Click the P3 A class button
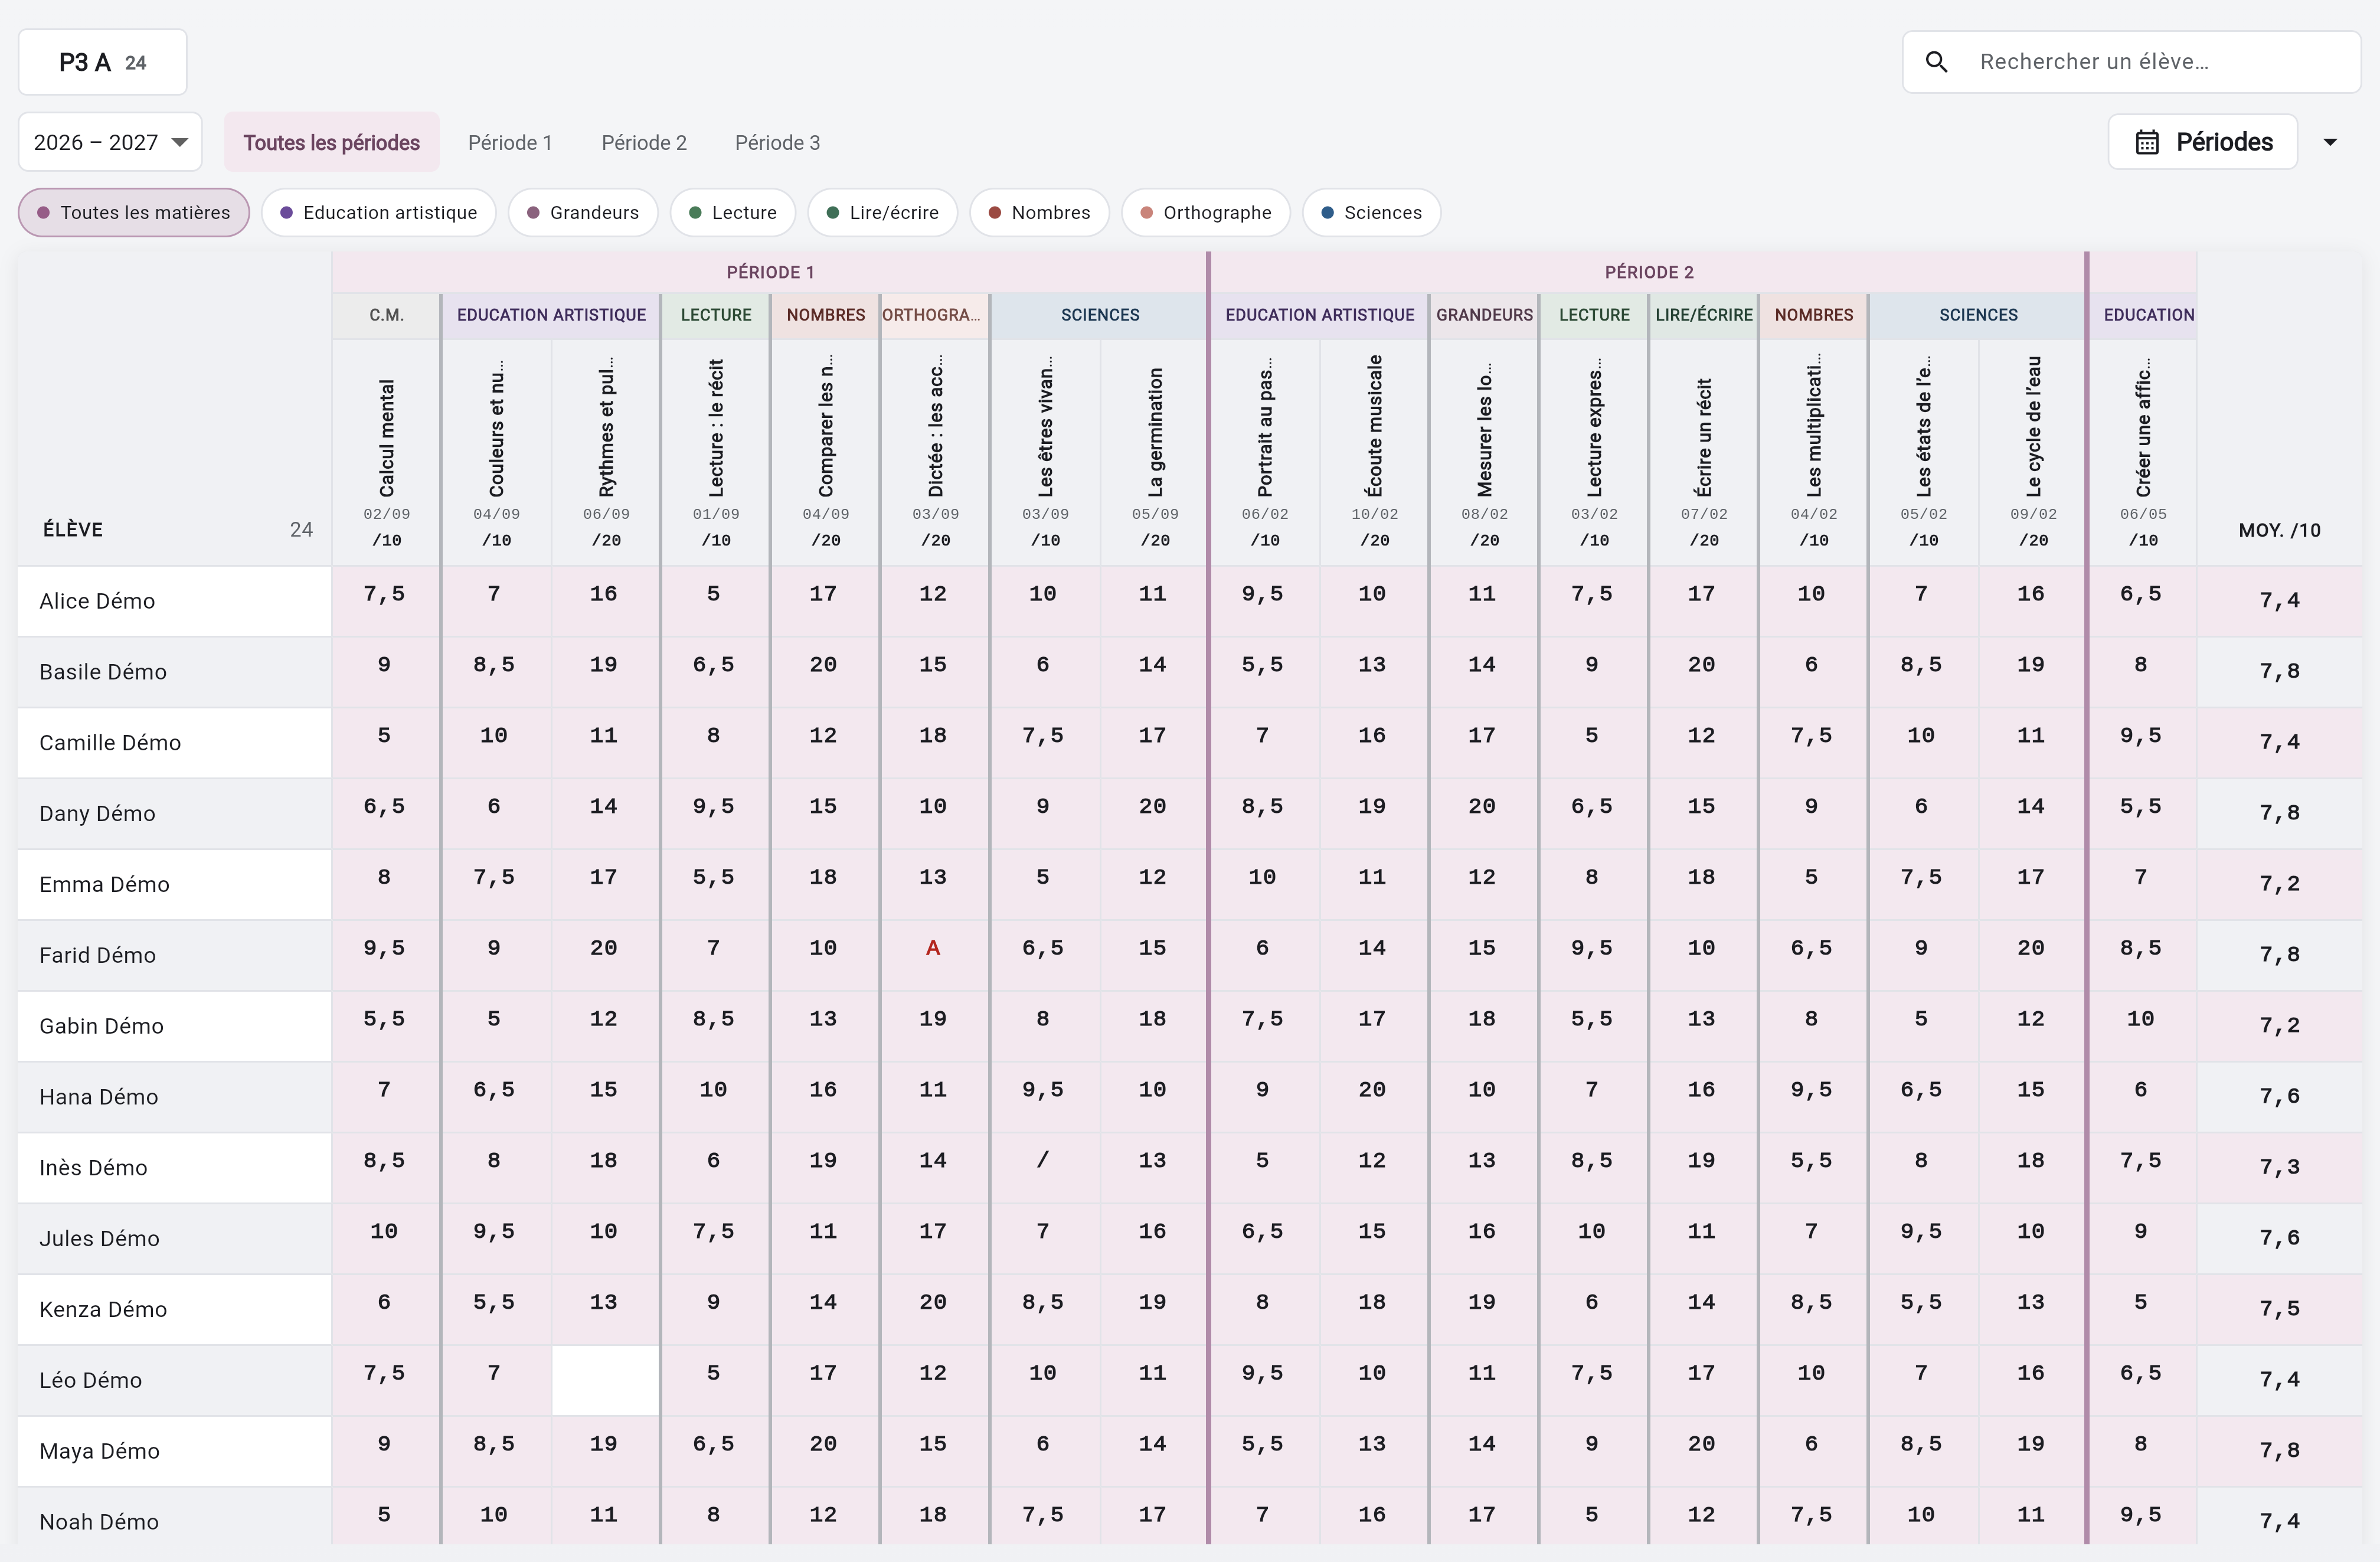The width and height of the screenshot is (2380, 1562). (103, 62)
